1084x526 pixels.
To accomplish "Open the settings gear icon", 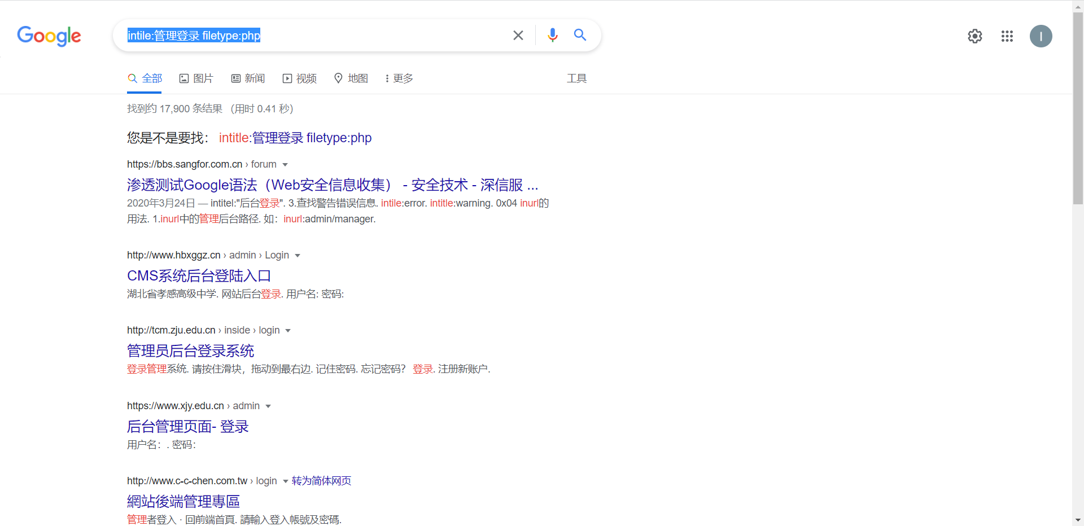I will click(x=974, y=36).
